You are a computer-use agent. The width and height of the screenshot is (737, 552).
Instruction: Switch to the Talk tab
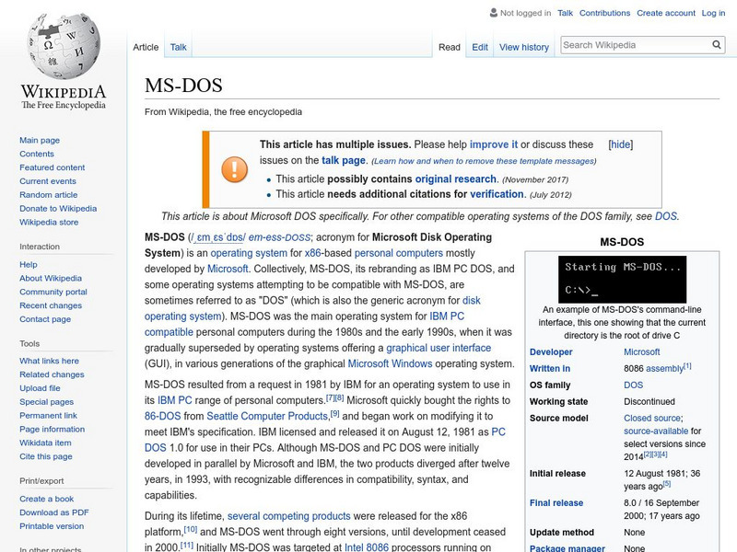(x=178, y=47)
